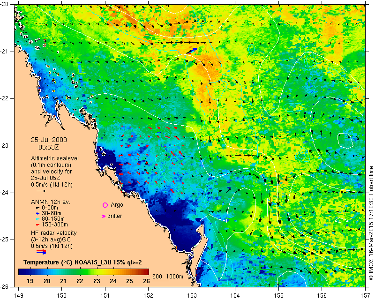Image resolution: width=375 pixels, height=300 pixels.
Task: Click the 24 tick label on colorbar
Action: 113,281
